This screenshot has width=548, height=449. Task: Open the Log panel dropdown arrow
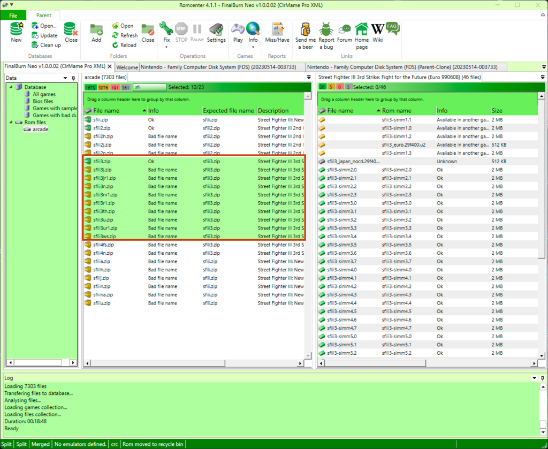click(535, 378)
